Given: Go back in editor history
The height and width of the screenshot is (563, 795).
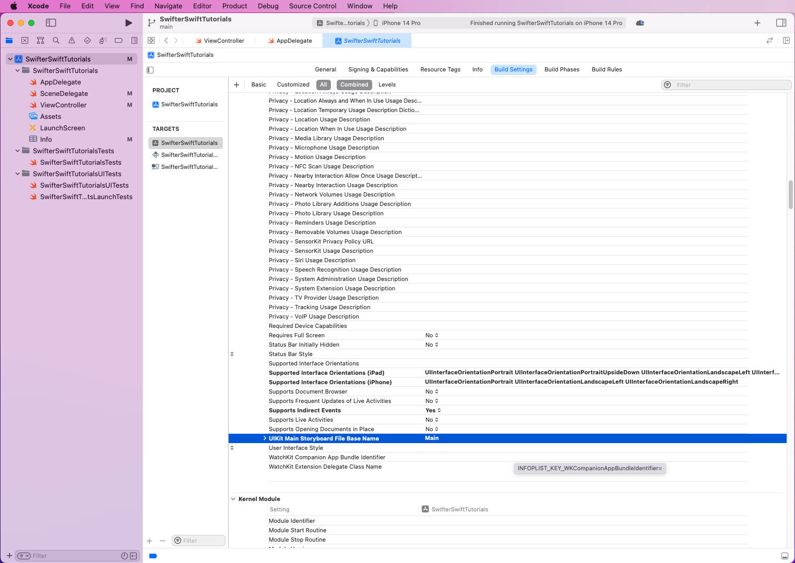Looking at the screenshot, I should [166, 41].
